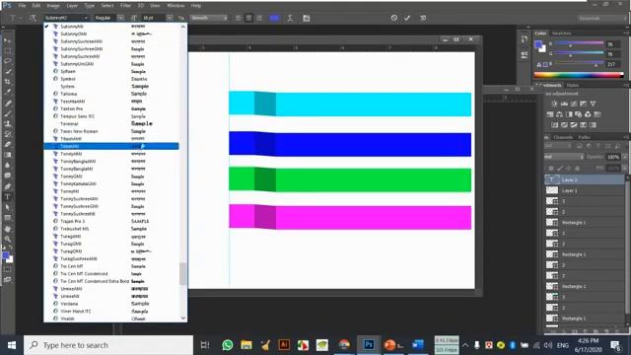This screenshot has height=355, width=631.
Task: Add an Invert adjustment
Action: point(554,125)
